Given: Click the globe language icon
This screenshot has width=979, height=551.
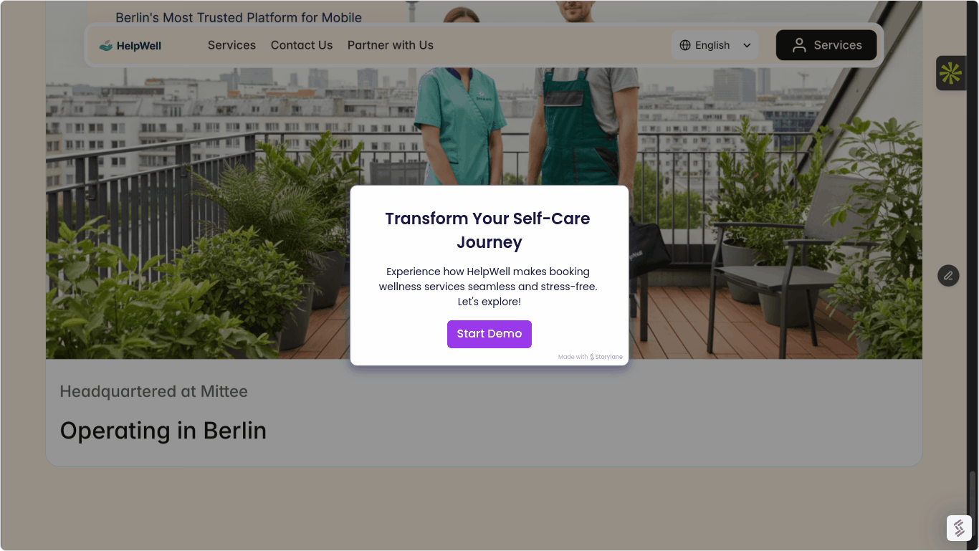Looking at the screenshot, I should (685, 45).
